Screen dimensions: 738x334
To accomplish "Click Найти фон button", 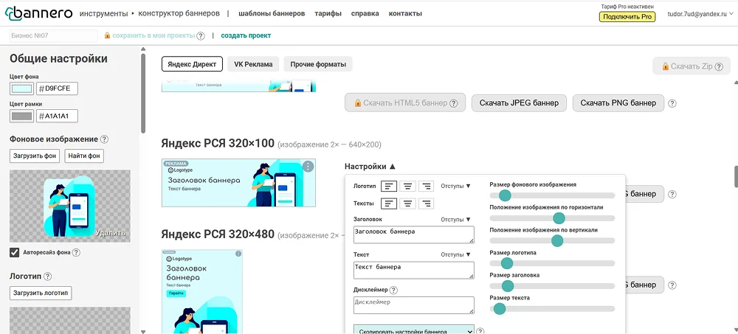I will coord(84,156).
